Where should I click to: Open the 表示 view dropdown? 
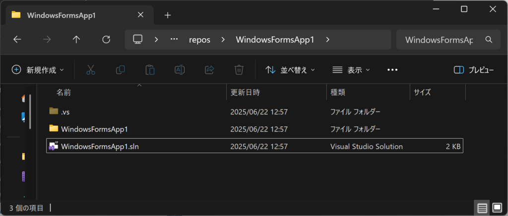(x=351, y=70)
